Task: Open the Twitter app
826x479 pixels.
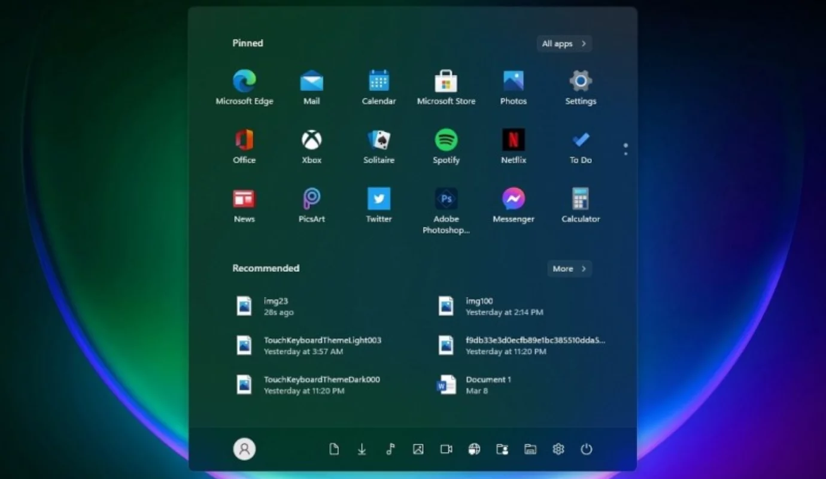Action: tap(379, 205)
